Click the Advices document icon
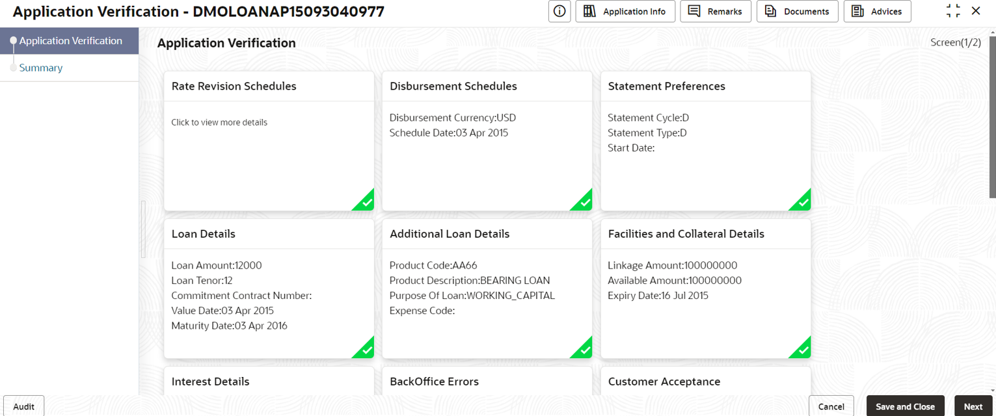 [x=857, y=11]
